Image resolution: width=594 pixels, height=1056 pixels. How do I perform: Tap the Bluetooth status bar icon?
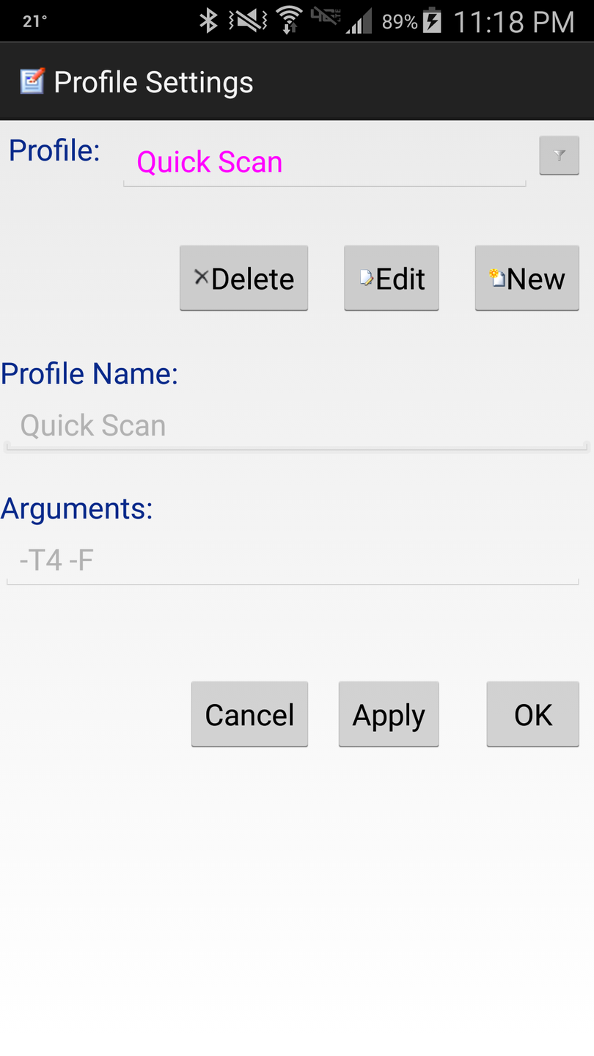tap(209, 21)
